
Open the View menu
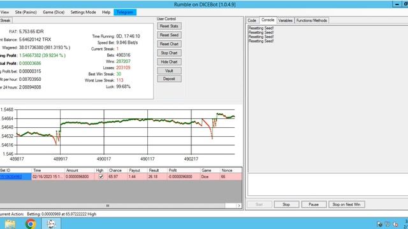coord(4,12)
